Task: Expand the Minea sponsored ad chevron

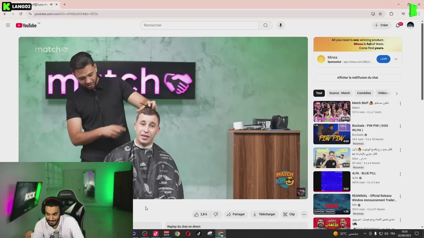Action: click(x=396, y=59)
